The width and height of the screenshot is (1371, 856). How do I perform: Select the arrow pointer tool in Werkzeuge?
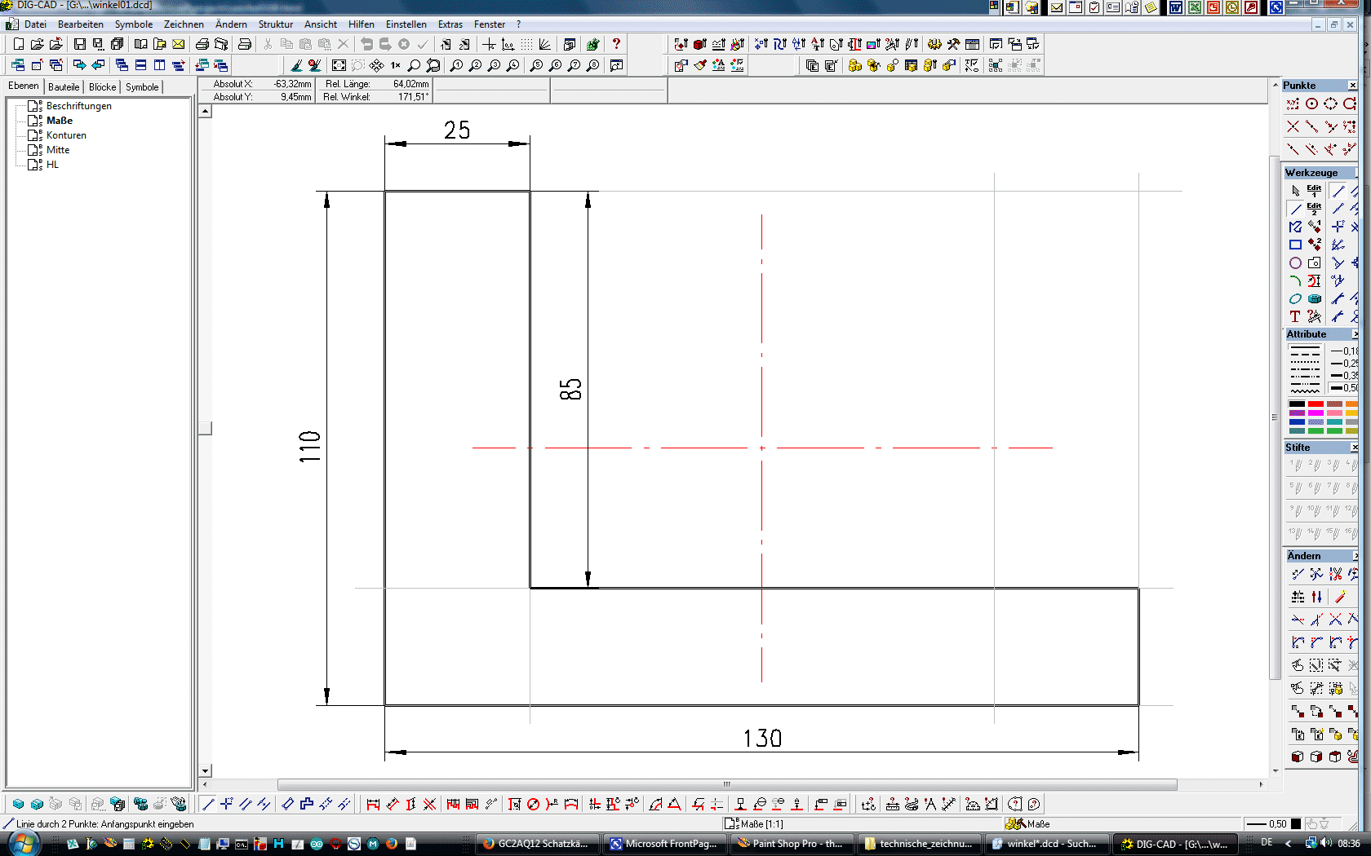(x=1295, y=191)
